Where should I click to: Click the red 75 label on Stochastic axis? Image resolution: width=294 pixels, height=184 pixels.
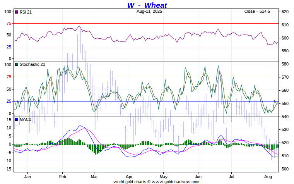[9, 77]
